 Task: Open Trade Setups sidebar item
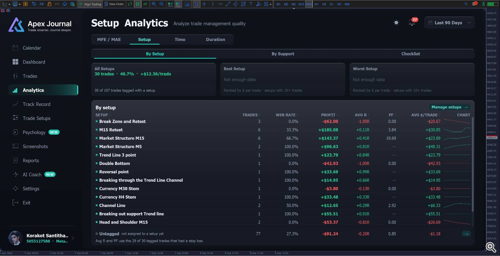(x=43, y=118)
